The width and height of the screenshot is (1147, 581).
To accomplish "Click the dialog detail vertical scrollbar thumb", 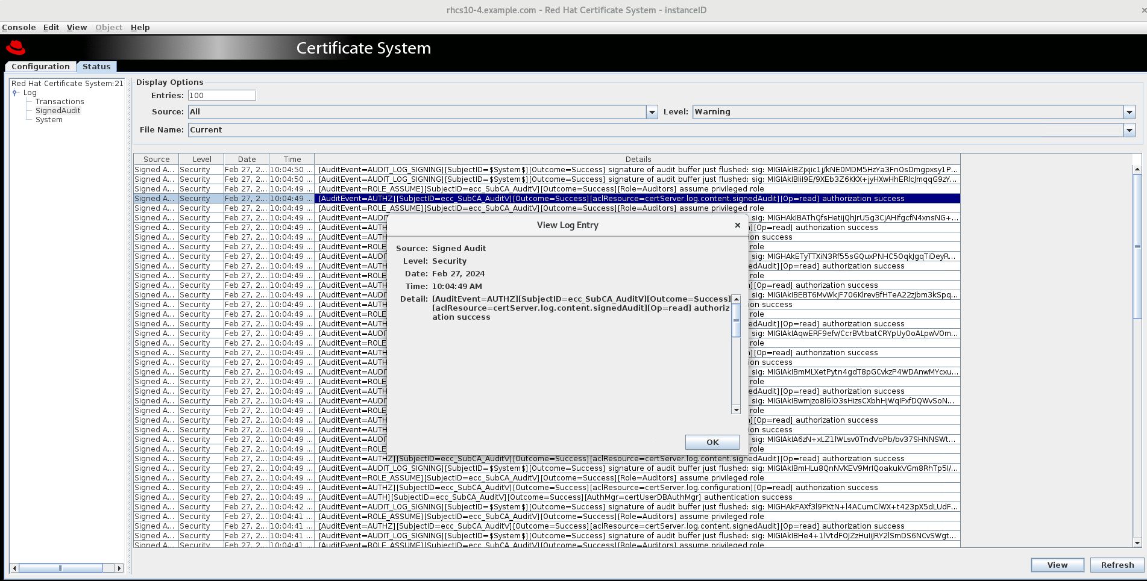I will [736, 320].
